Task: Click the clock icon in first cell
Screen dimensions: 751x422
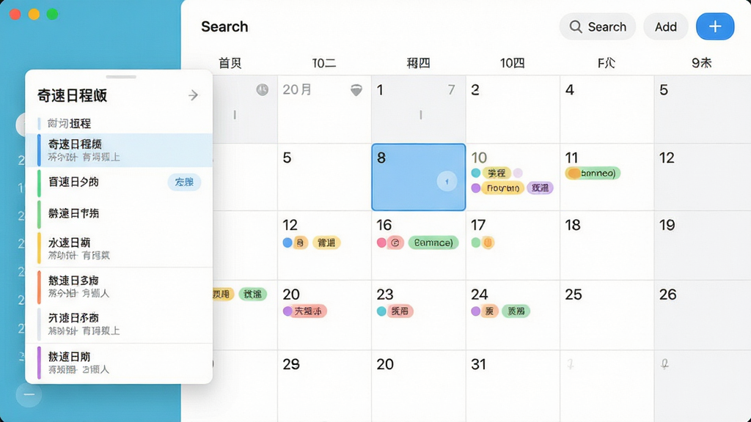Action: [x=262, y=89]
